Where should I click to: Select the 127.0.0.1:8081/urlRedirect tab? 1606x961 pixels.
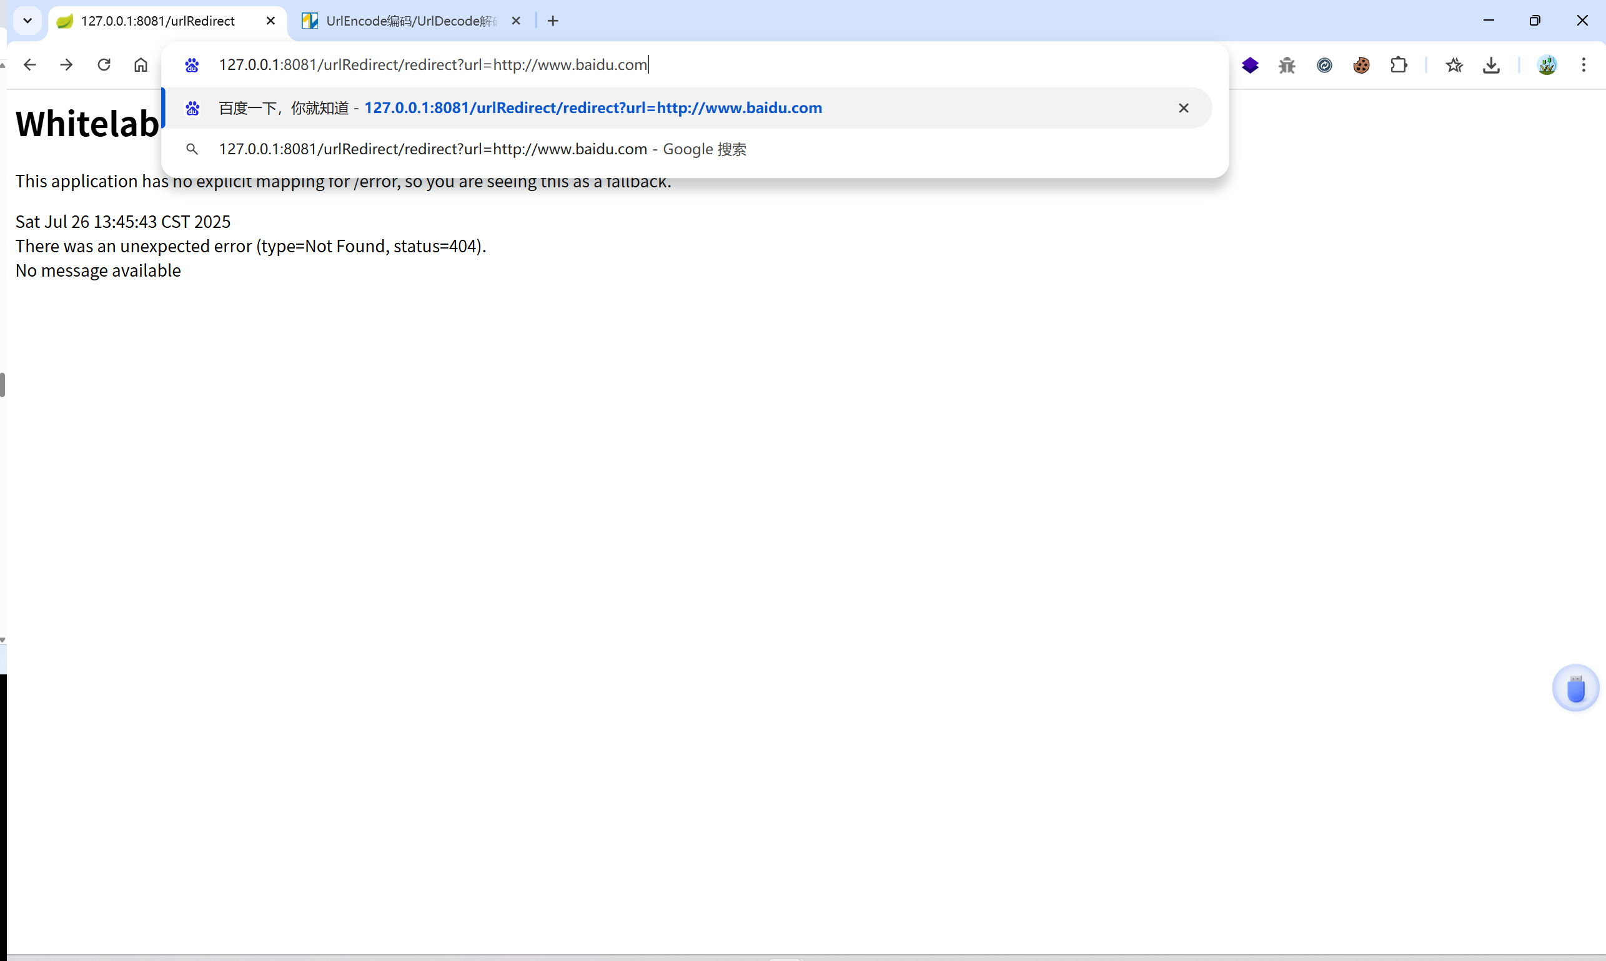157,21
